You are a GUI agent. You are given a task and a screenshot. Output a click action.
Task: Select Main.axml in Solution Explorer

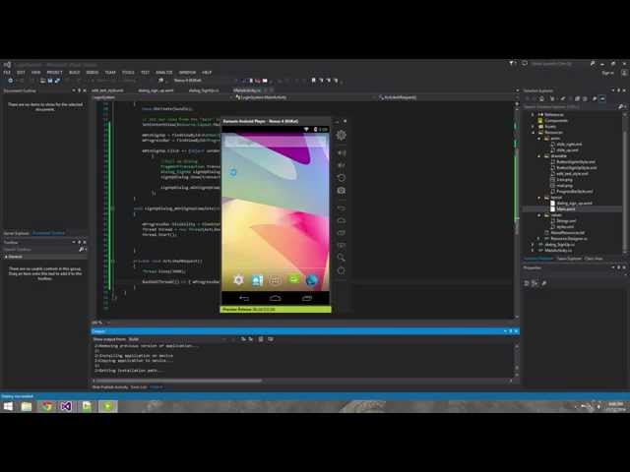point(566,209)
